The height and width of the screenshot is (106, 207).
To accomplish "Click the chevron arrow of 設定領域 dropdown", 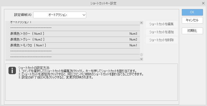I will coord(84,15).
